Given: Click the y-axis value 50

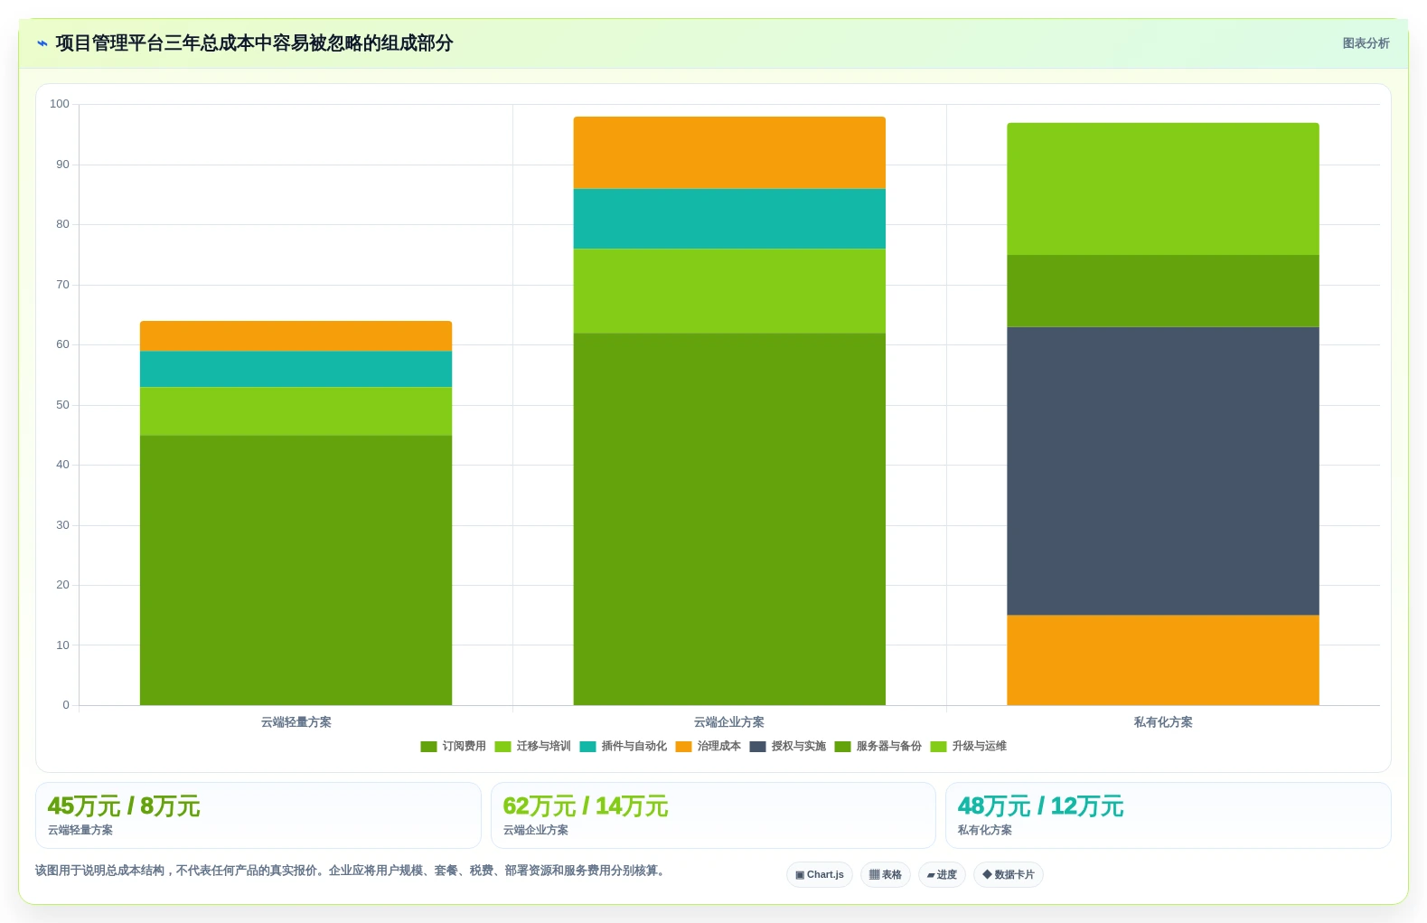Looking at the screenshot, I should coord(62,405).
